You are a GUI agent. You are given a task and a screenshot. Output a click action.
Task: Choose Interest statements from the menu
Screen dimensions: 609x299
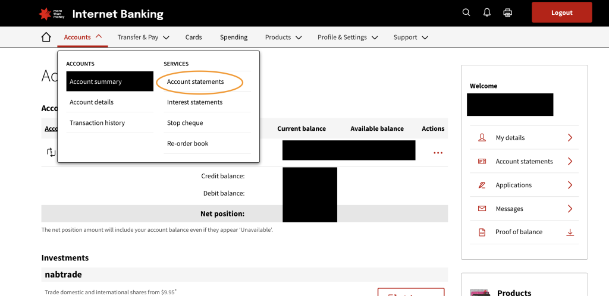194,102
